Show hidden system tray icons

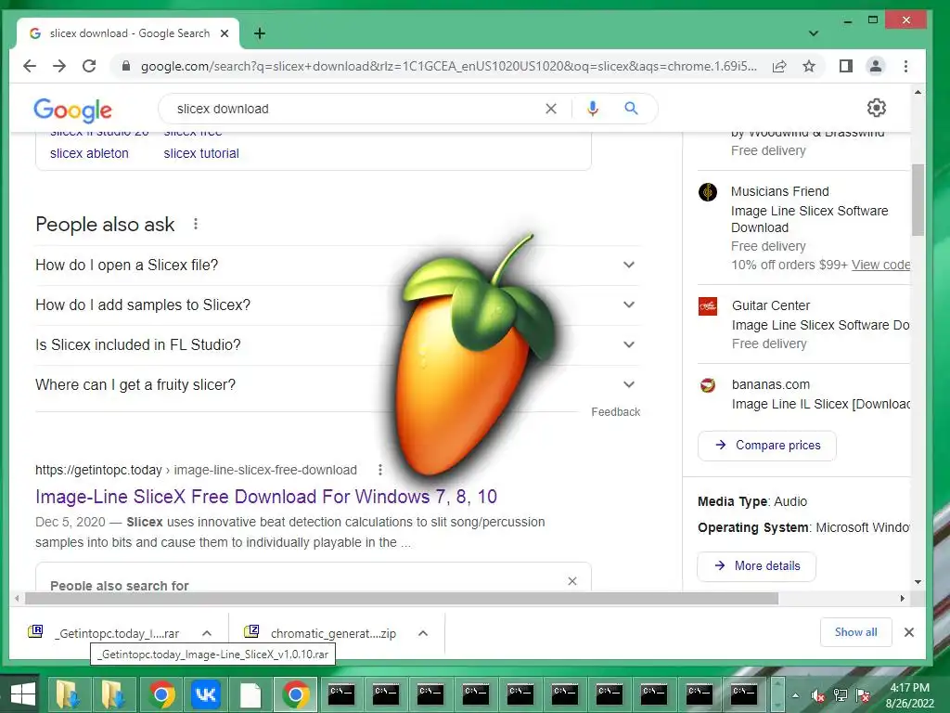coord(795,695)
